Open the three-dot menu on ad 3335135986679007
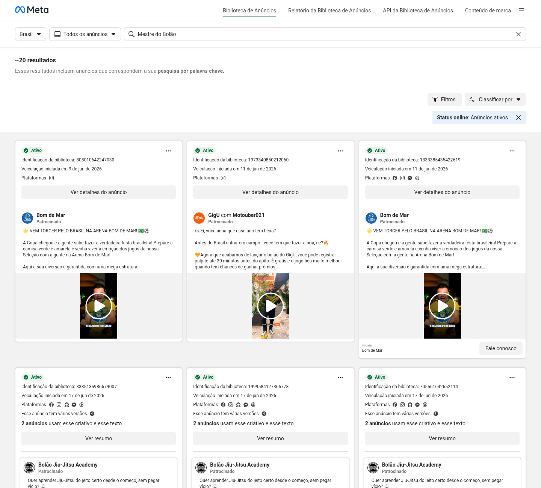This screenshot has width=541, height=488. coord(168,378)
